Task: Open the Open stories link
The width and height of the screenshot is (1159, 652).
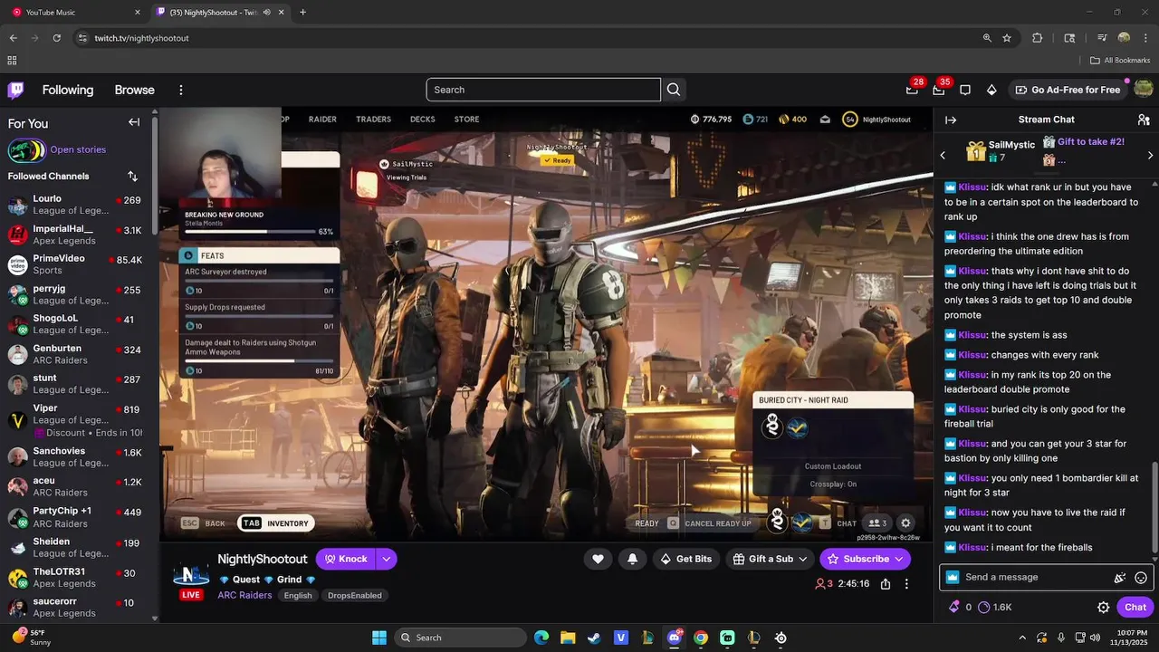Action: (x=78, y=149)
